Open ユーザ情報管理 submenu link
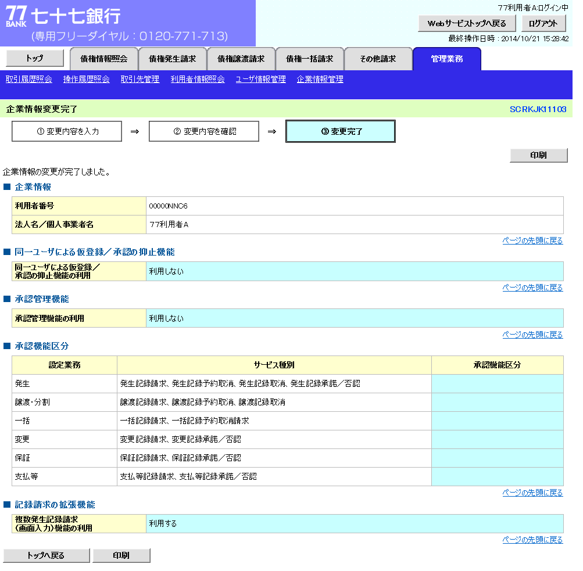 260,79
